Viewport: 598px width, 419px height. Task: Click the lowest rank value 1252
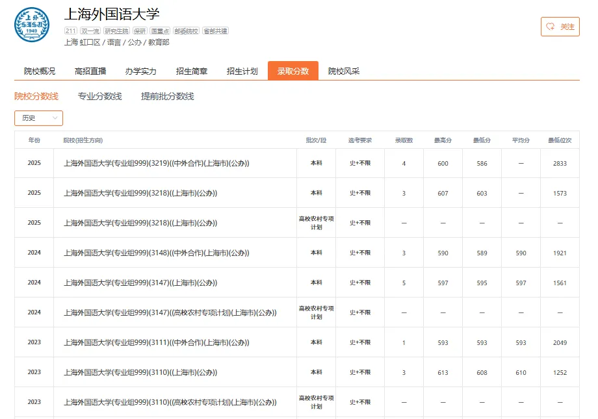(x=560, y=372)
